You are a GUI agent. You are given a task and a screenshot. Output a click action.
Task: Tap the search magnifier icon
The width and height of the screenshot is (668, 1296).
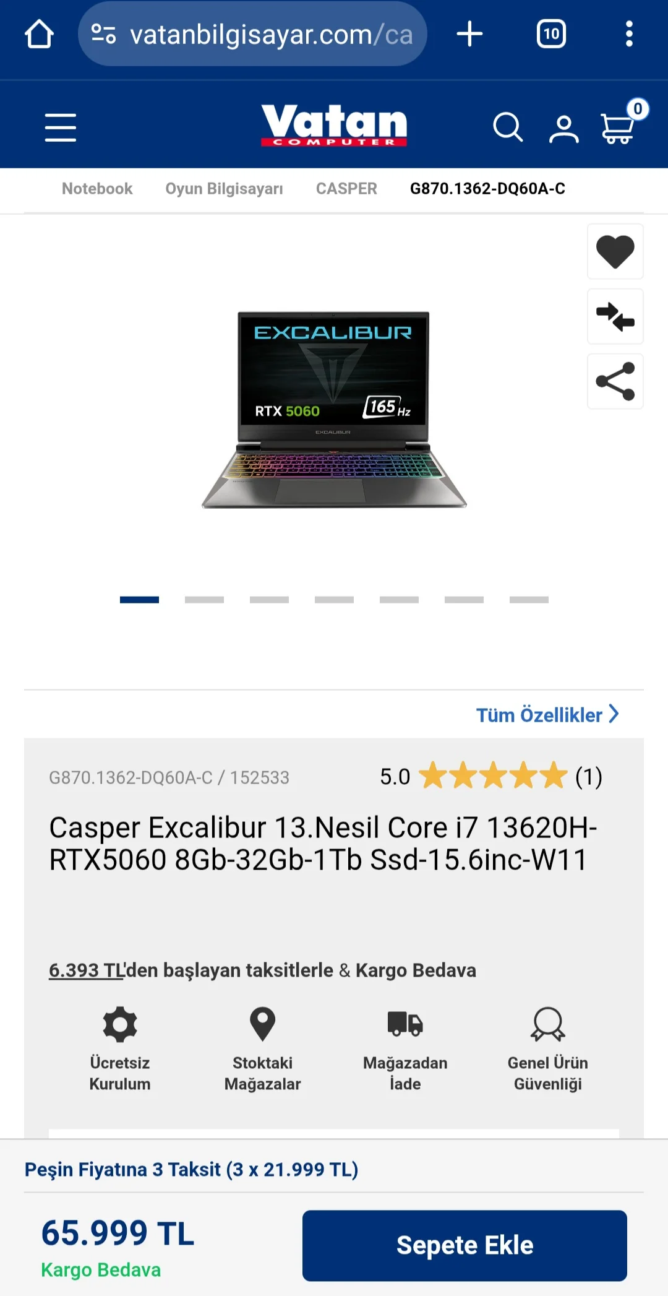508,127
